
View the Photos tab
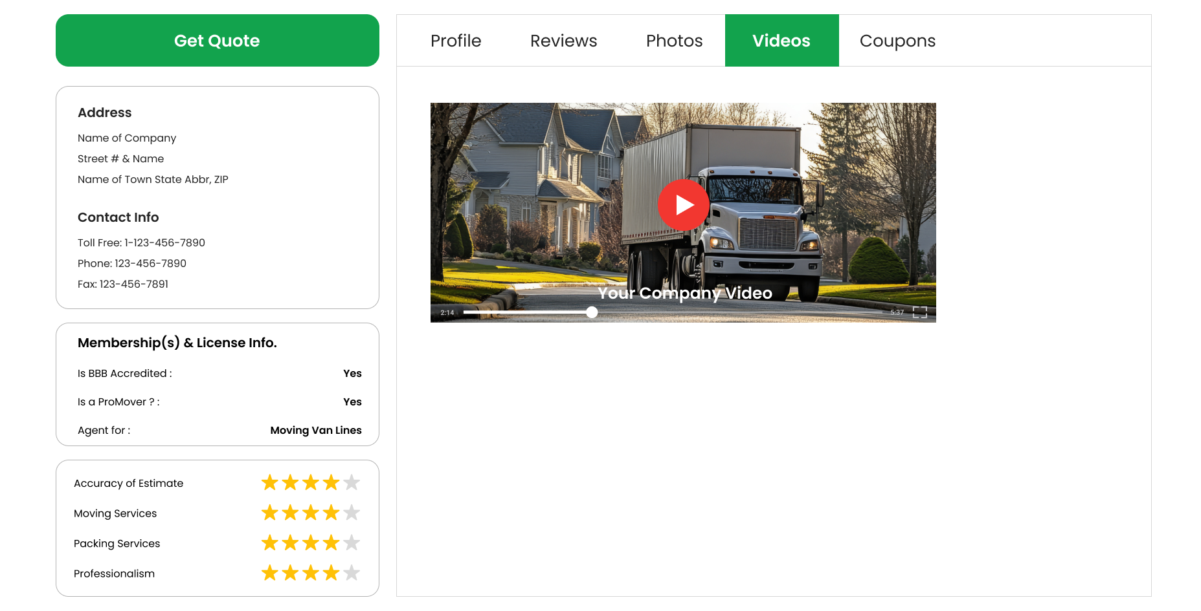click(673, 40)
